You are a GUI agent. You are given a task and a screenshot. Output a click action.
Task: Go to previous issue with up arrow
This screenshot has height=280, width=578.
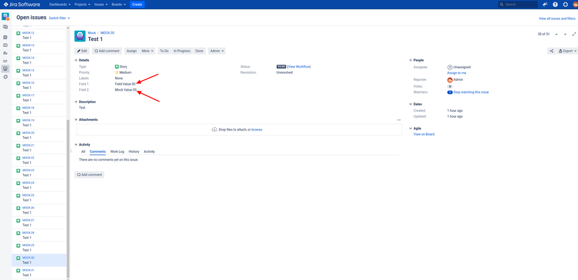[556, 34]
